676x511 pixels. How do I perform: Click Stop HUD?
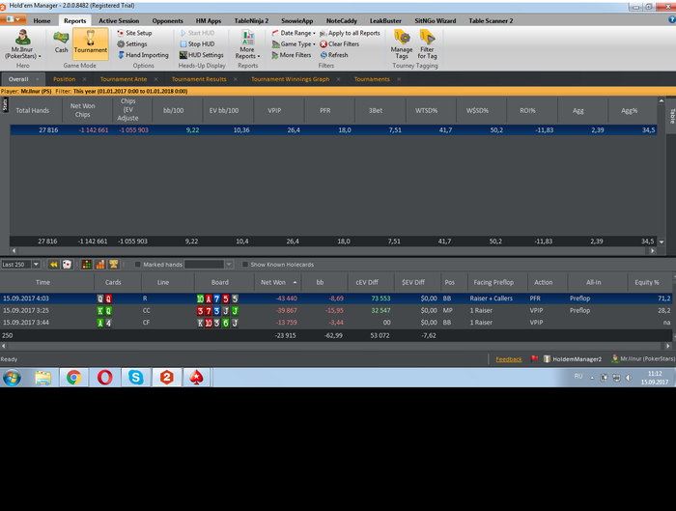click(x=197, y=44)
